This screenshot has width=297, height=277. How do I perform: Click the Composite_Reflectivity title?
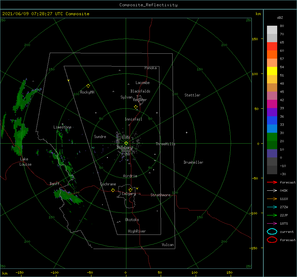[x=148, y=5]
